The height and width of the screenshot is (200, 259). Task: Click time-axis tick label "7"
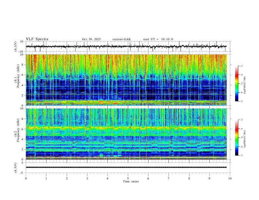[x=169, y=178]
